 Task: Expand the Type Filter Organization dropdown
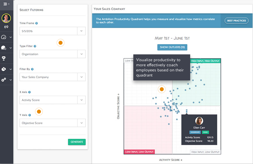point(52,54)
